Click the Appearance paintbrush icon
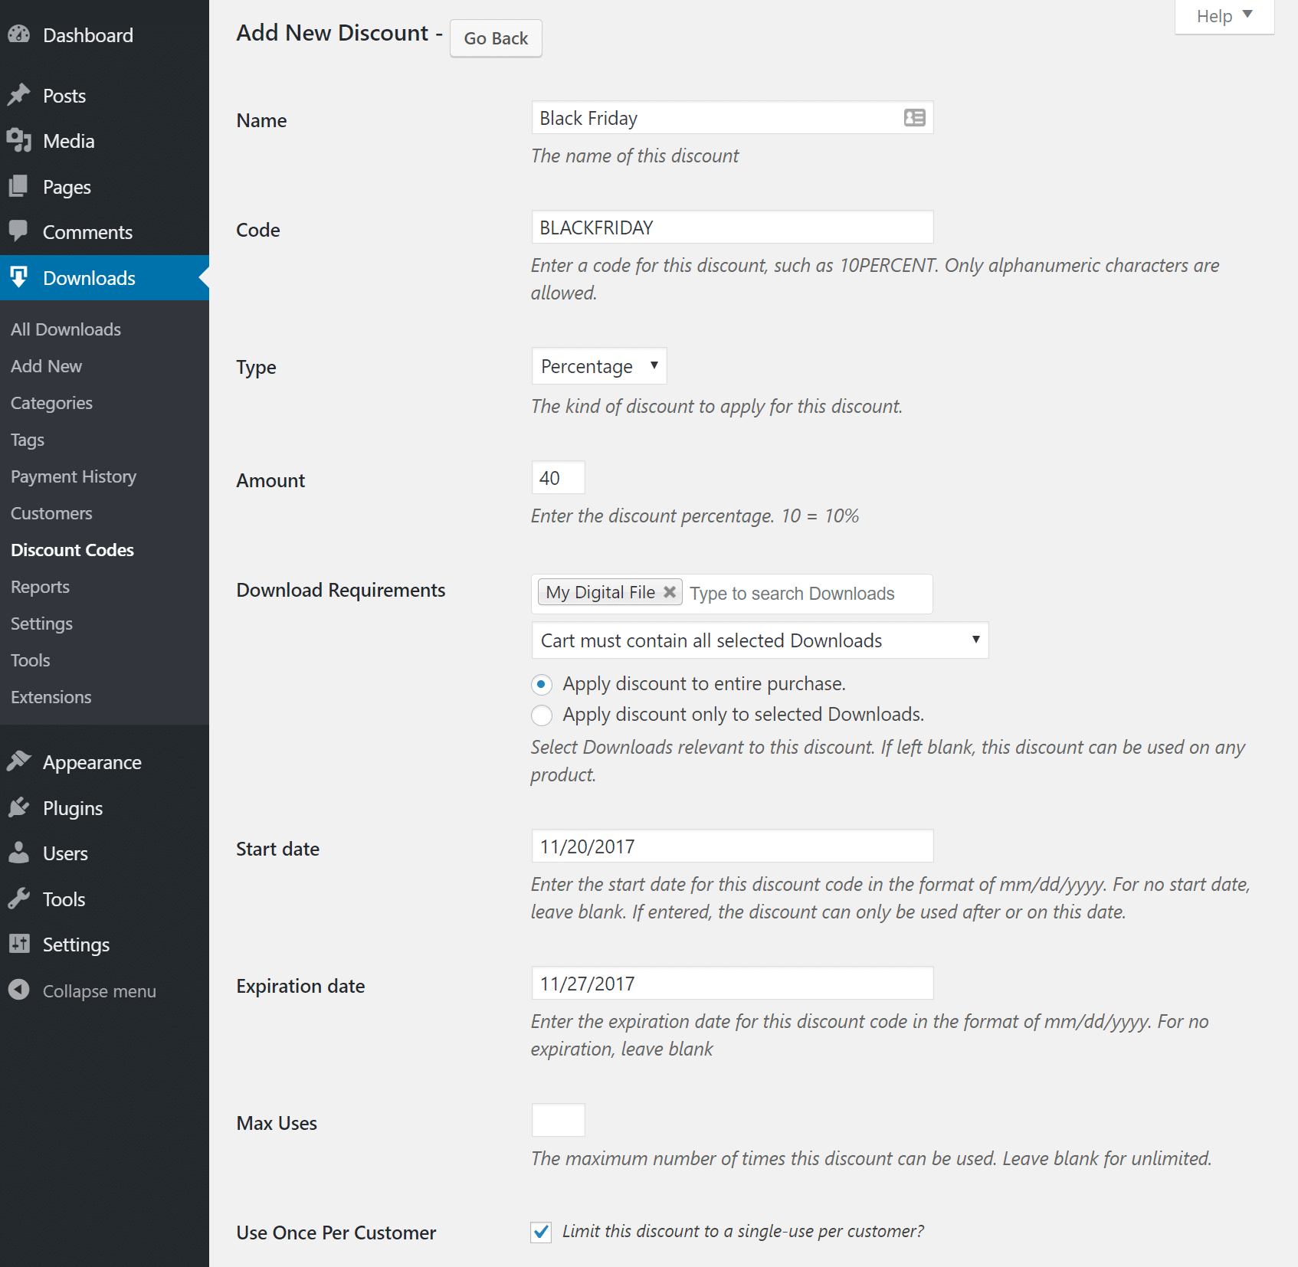The height and width of the screenshot is (1267, 1298). pos(19,761)
